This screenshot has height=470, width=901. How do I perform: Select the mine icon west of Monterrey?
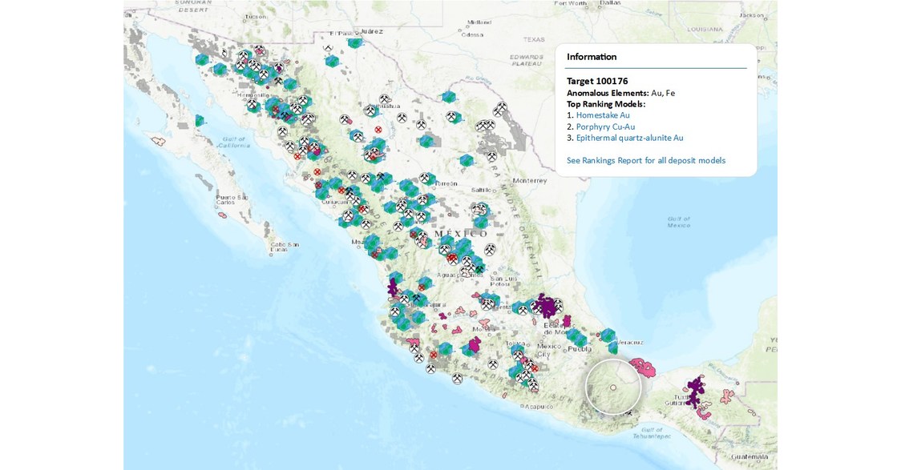[491, 158]
